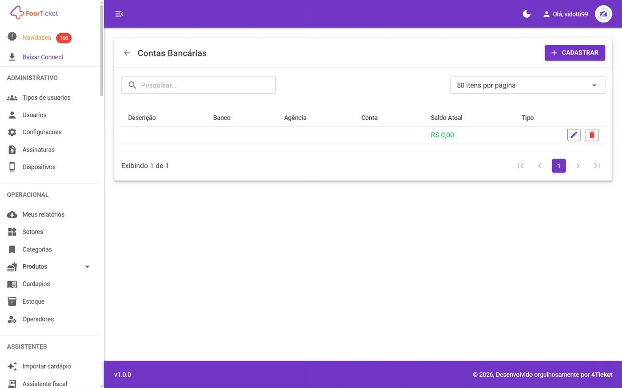Click the Setores grid icon
622x388 pixels.
[12, 232]
